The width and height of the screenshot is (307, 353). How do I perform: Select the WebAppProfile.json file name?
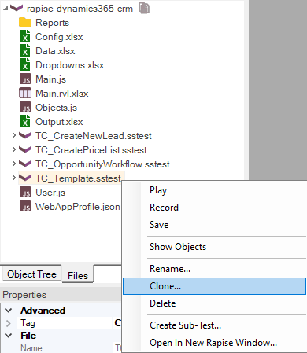pos(78,207)
